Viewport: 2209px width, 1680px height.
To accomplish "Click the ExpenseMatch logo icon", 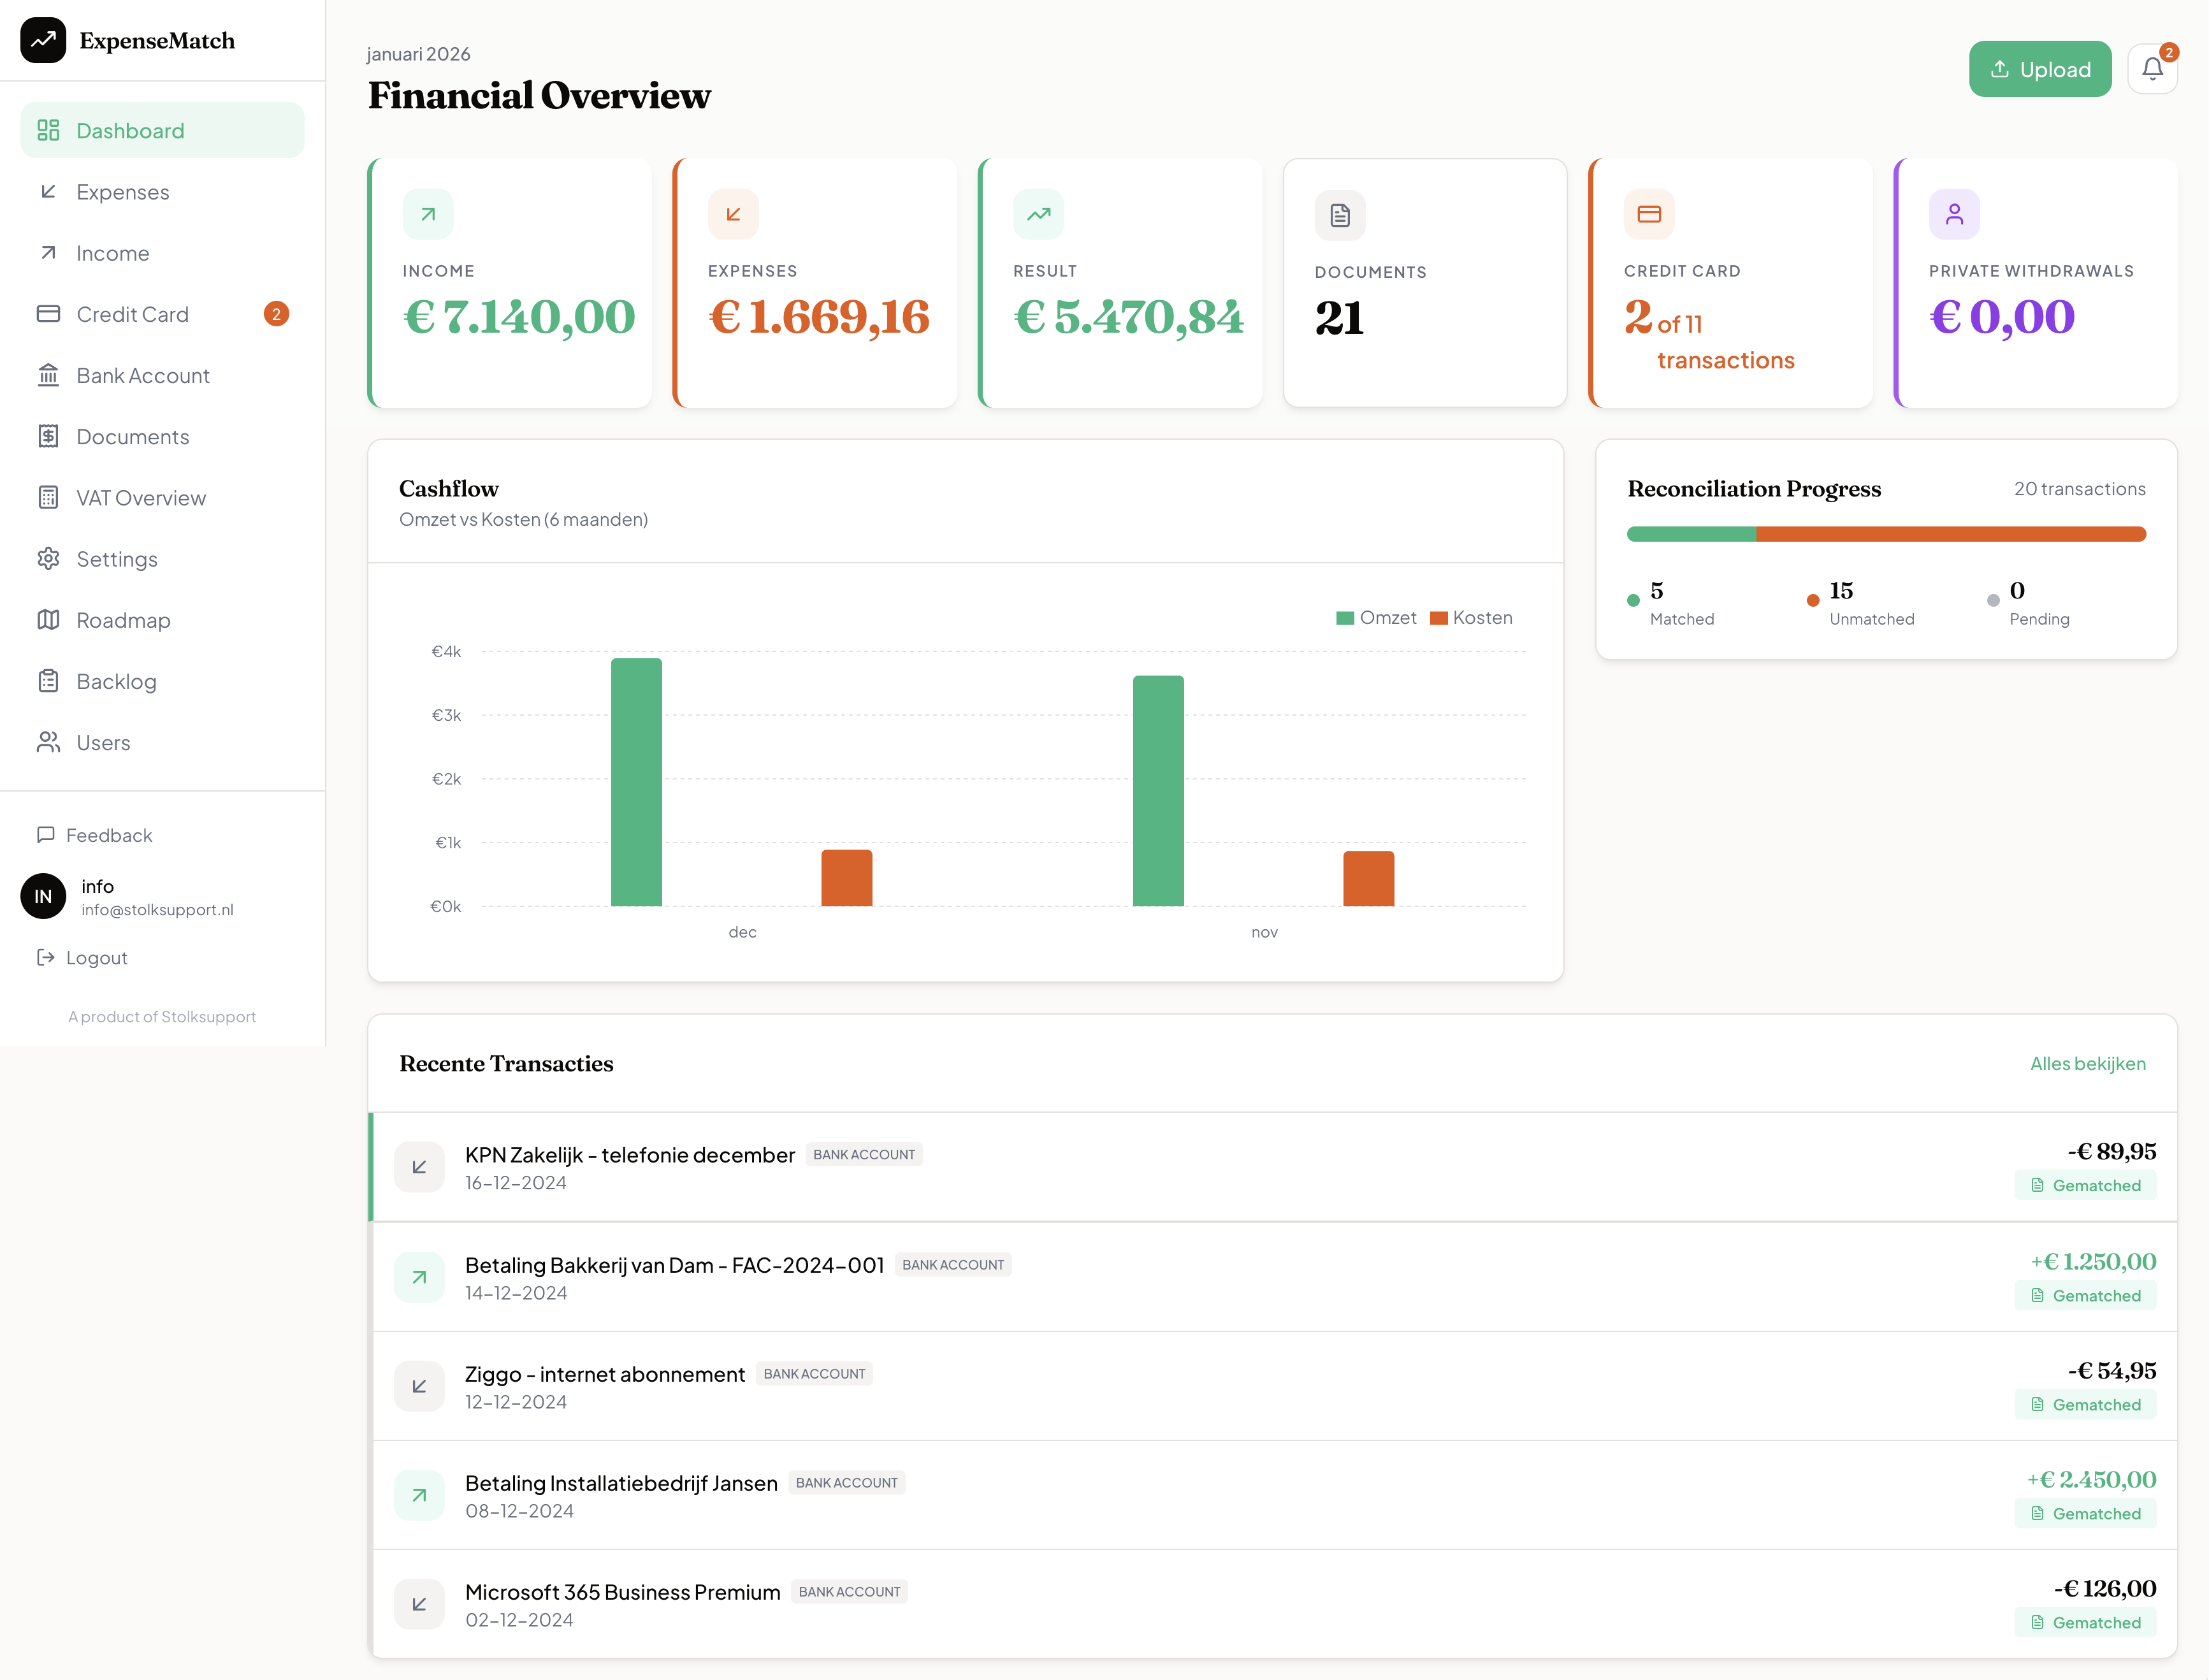I will pyautogui.click(x=43, y=41).
